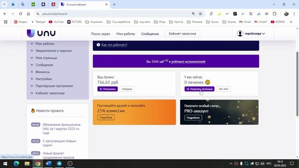
Task: Open the С наступающим Новым годом news
Action: pos(59,143)
